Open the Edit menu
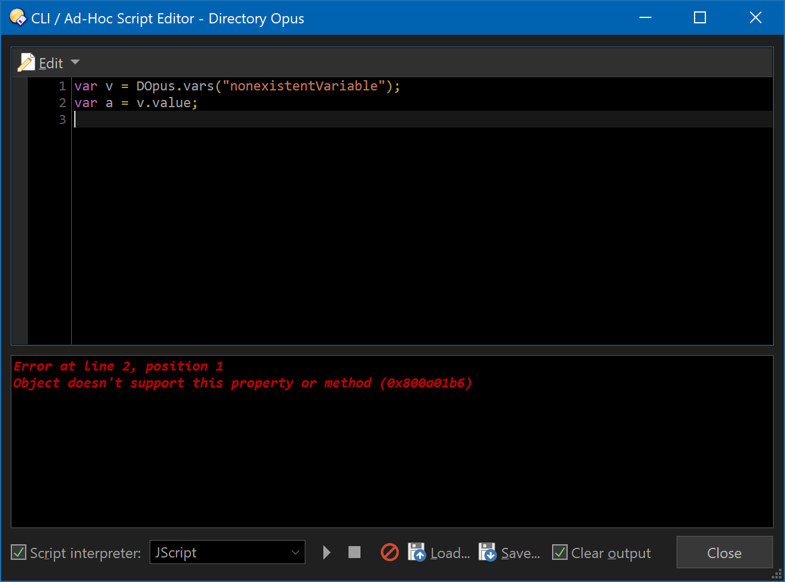This screenshot has width=785, height=582. [x=51, y=63]
